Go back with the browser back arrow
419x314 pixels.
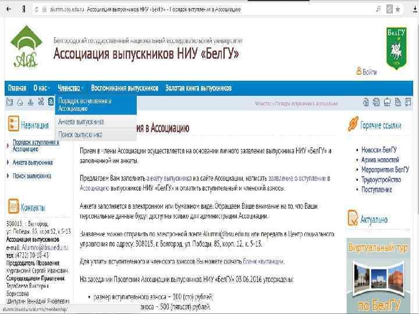click(9, 9)
